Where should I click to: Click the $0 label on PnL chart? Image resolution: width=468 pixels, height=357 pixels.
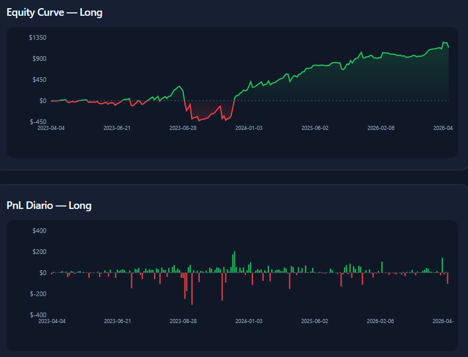pyautogui.click(x=43, y=273)
